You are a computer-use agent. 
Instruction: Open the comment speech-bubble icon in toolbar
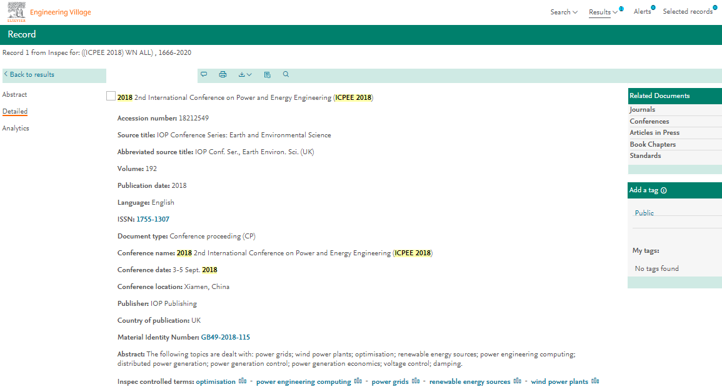tap(204, 74)
